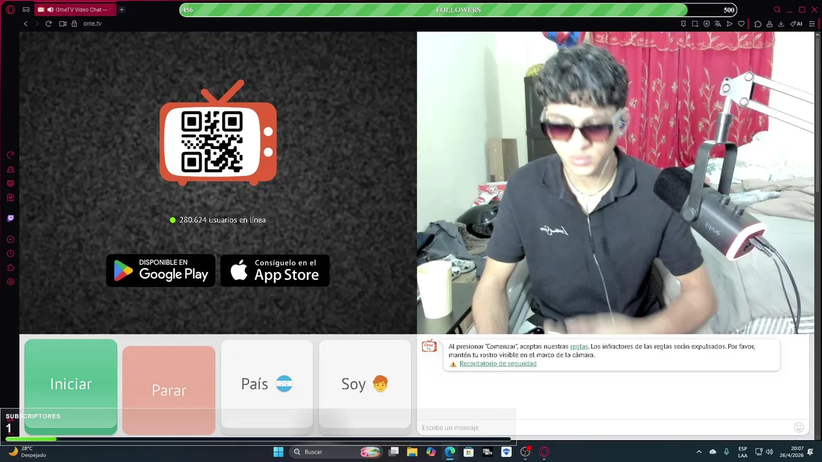Open the history clock in the sidebar
Screen dimensions: 822x462
pyautogui.click(x=10, y=253)
